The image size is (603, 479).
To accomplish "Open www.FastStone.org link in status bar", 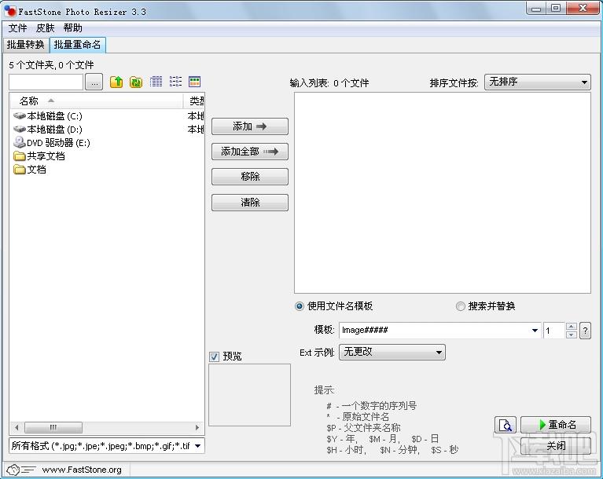I will pyautogui.click(x=82, y=470).
